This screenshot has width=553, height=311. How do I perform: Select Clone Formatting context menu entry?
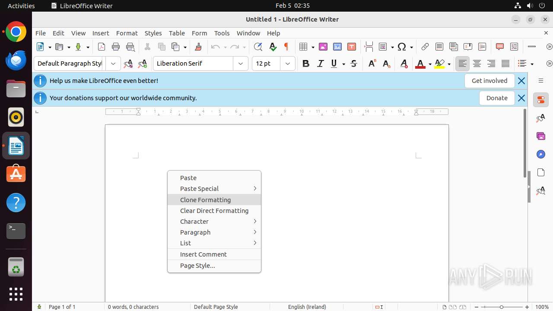click(214, 200)
